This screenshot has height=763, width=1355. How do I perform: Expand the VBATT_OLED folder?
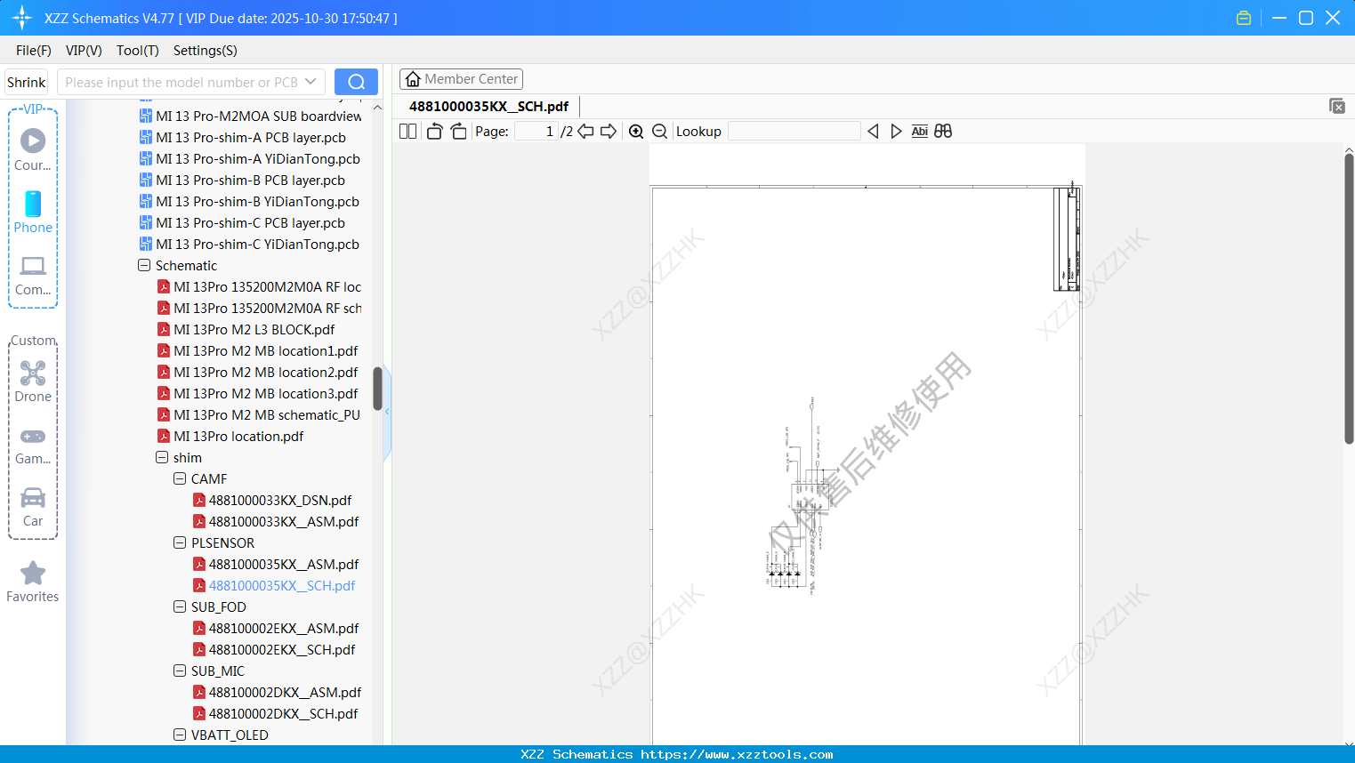180,735
